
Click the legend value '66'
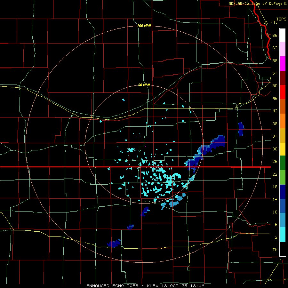click(x=275, y=35)
